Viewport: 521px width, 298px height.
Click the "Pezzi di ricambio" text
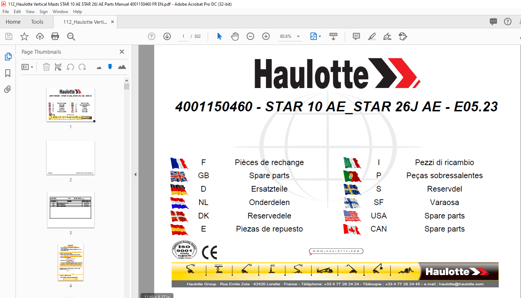point(444,162)
